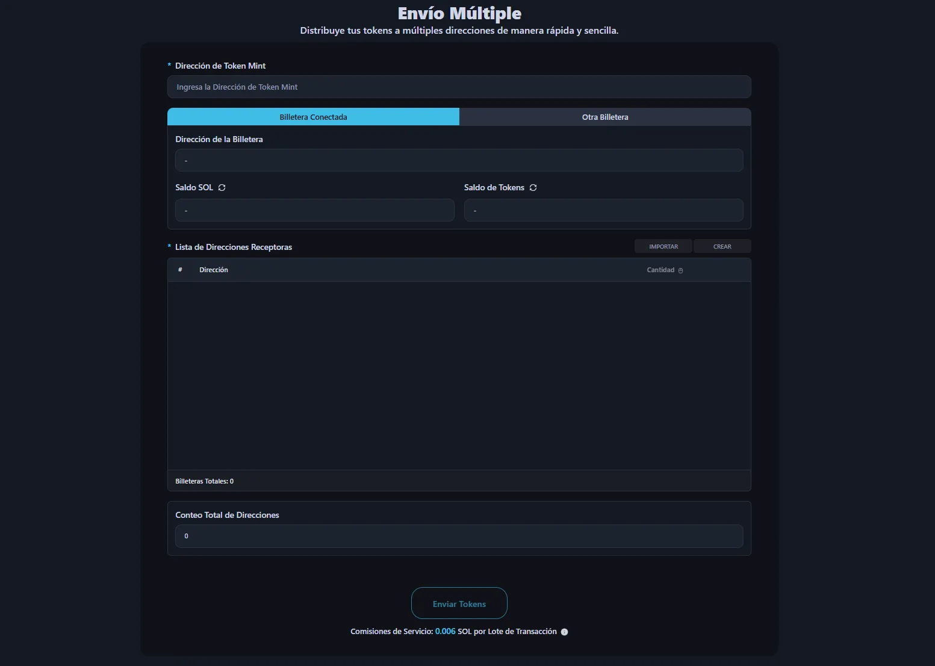Focus the Token Mint address input
Screen dimensions: 935x666
459,87
